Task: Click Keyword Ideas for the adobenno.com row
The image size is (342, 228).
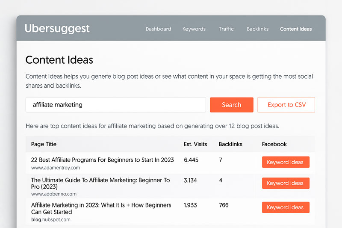Action: click(x=286, y=183)
